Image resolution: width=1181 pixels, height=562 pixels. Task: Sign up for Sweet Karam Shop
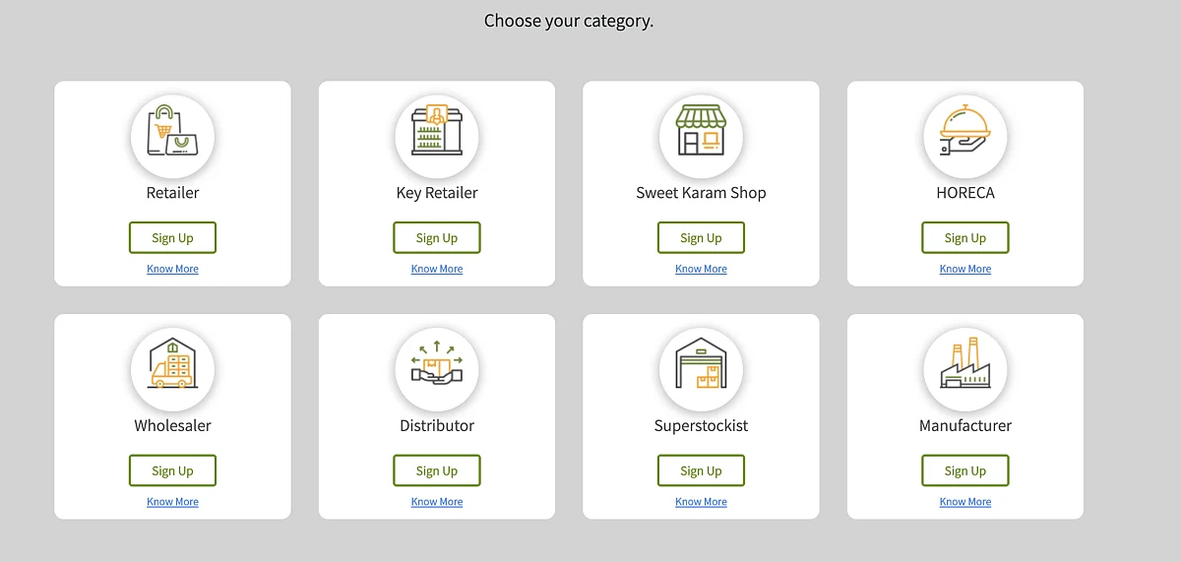[x=701, y=237]
